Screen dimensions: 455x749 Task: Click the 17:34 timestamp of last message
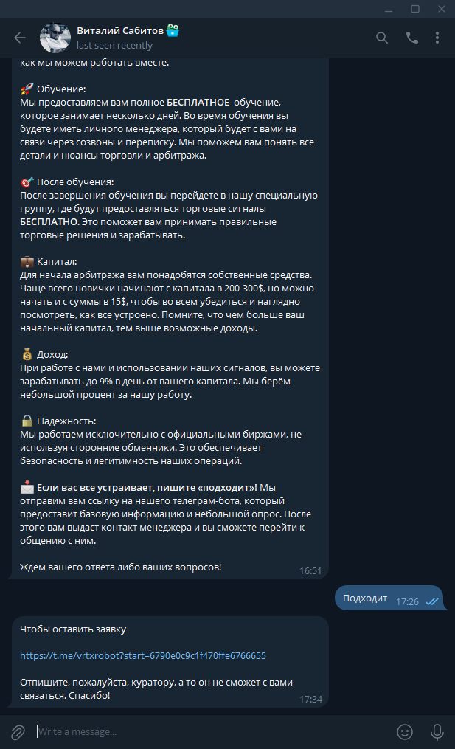[x=310, y=700]
